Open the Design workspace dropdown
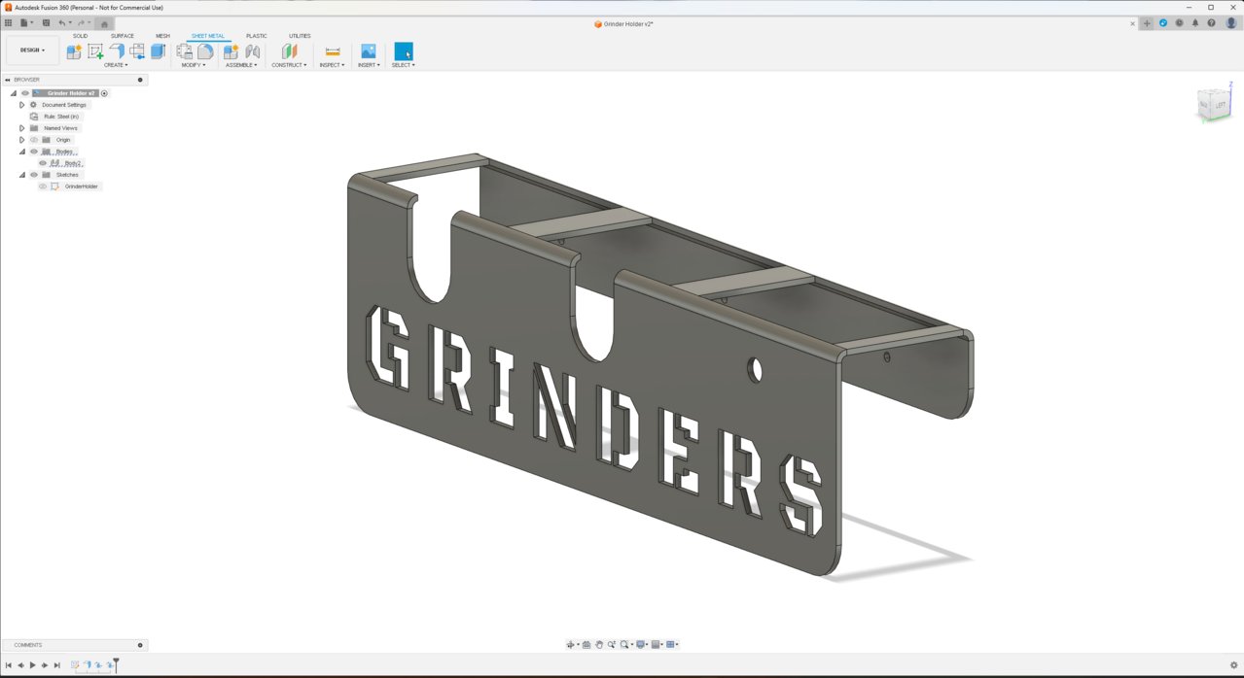Image resolution: width=1244 pixels, height=678 pixels. [32, 51]
